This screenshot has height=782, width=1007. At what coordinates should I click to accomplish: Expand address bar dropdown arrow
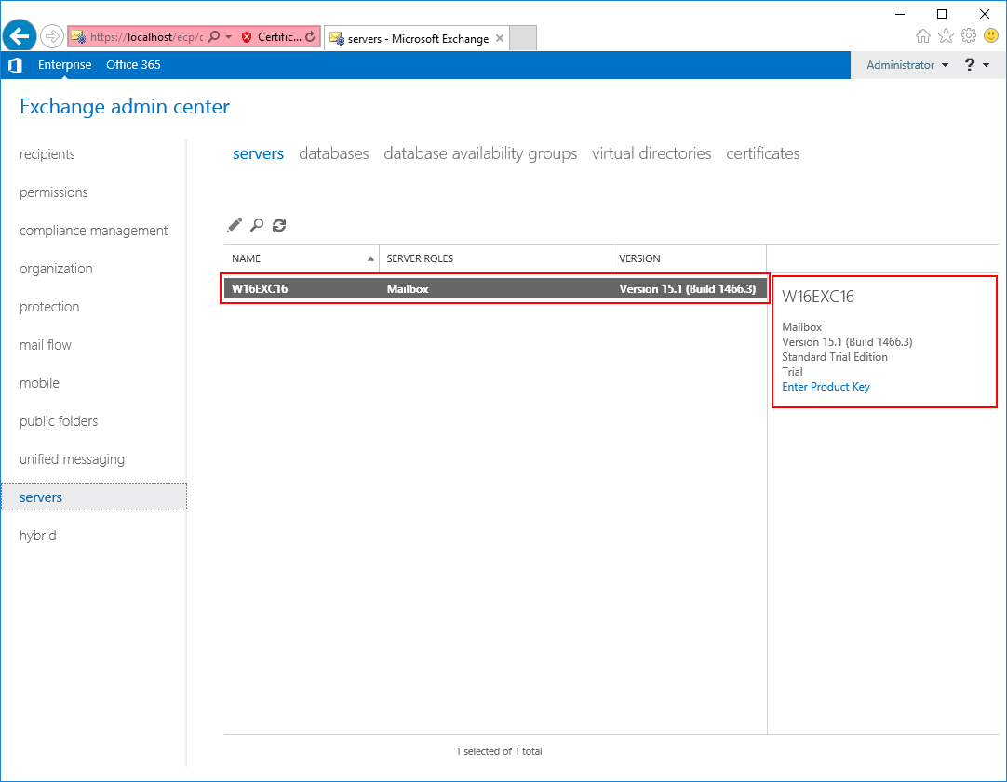(229, 37)
